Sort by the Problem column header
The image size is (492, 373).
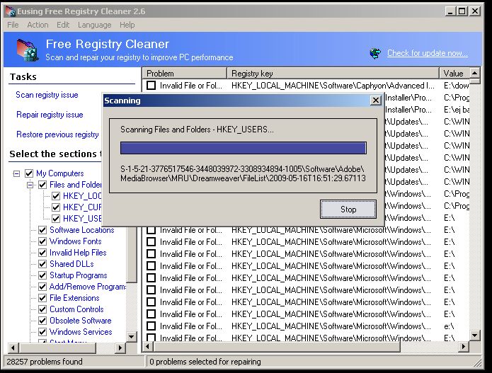point(185,74)
